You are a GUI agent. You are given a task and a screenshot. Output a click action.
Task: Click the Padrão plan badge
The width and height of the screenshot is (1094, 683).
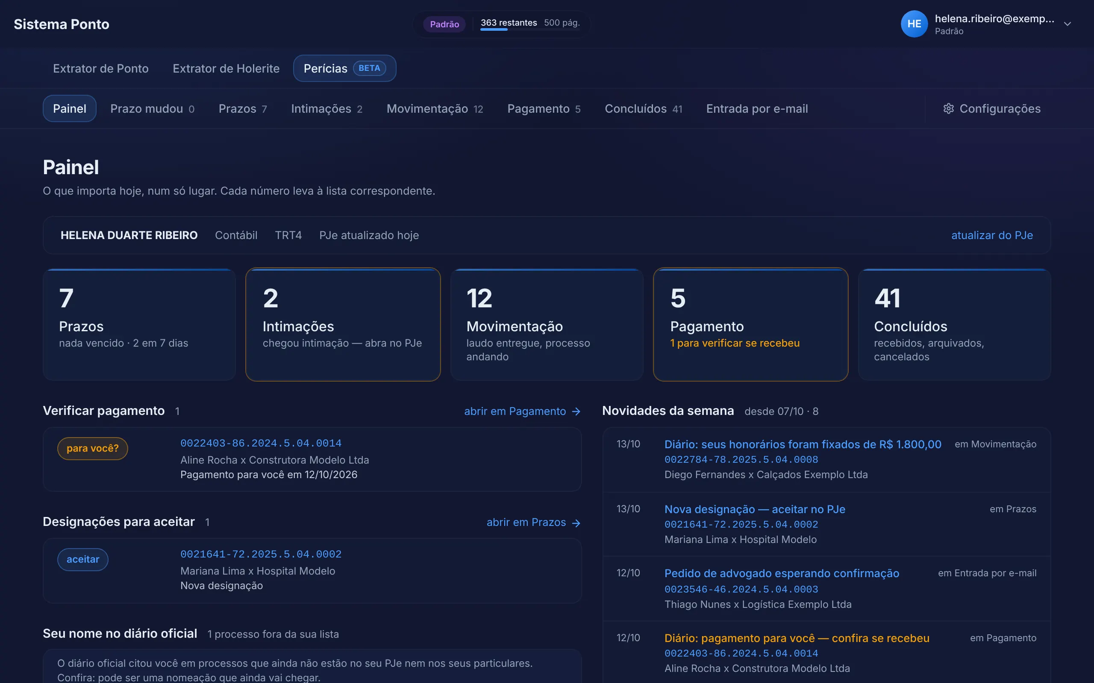[444, 24]
